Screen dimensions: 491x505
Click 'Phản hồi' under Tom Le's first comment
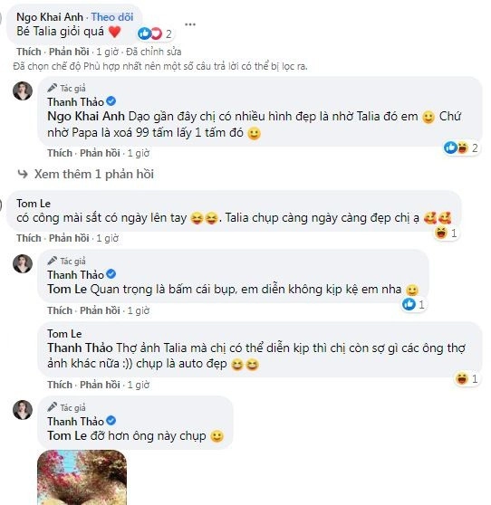pyautogui.click(x=69, y=238)
